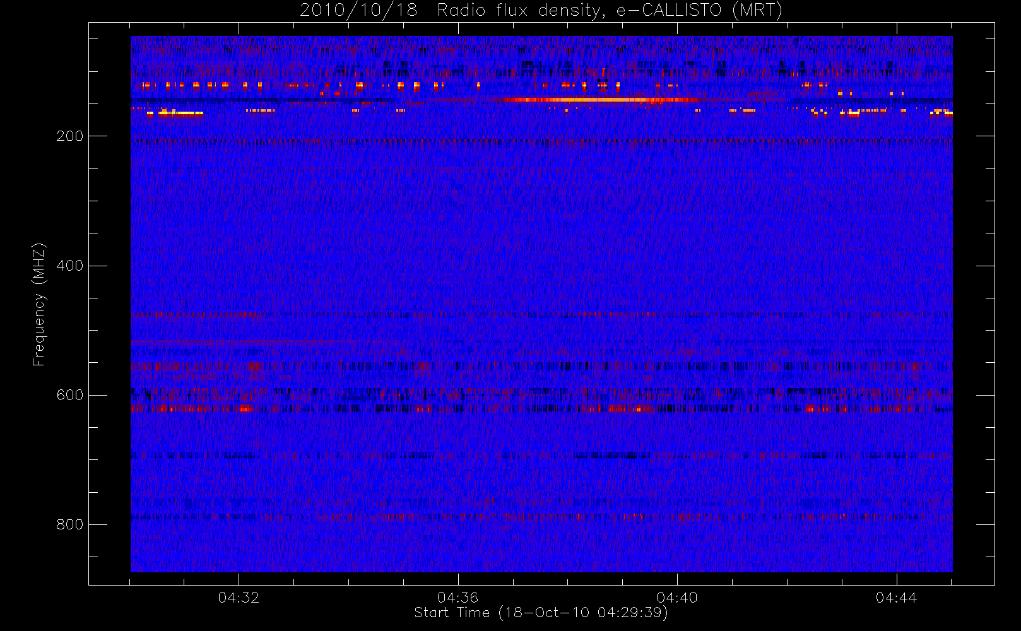Click the 04:40 time tick label

click(x=677, y=598)
